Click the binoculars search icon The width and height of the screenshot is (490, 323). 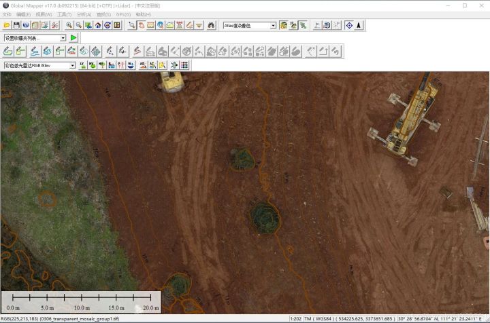click(211, 25)
